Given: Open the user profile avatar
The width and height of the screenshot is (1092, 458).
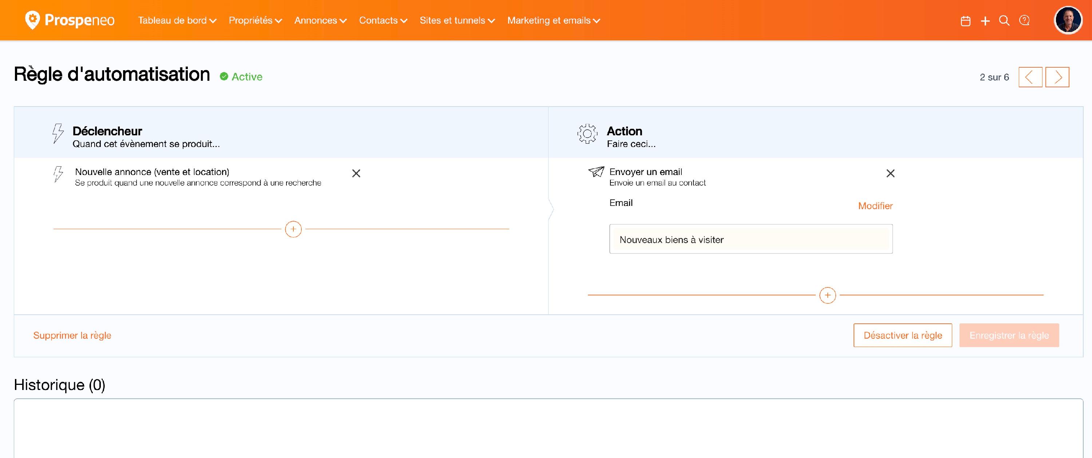Looking at the screenshot, I should tap(1068, 20).
